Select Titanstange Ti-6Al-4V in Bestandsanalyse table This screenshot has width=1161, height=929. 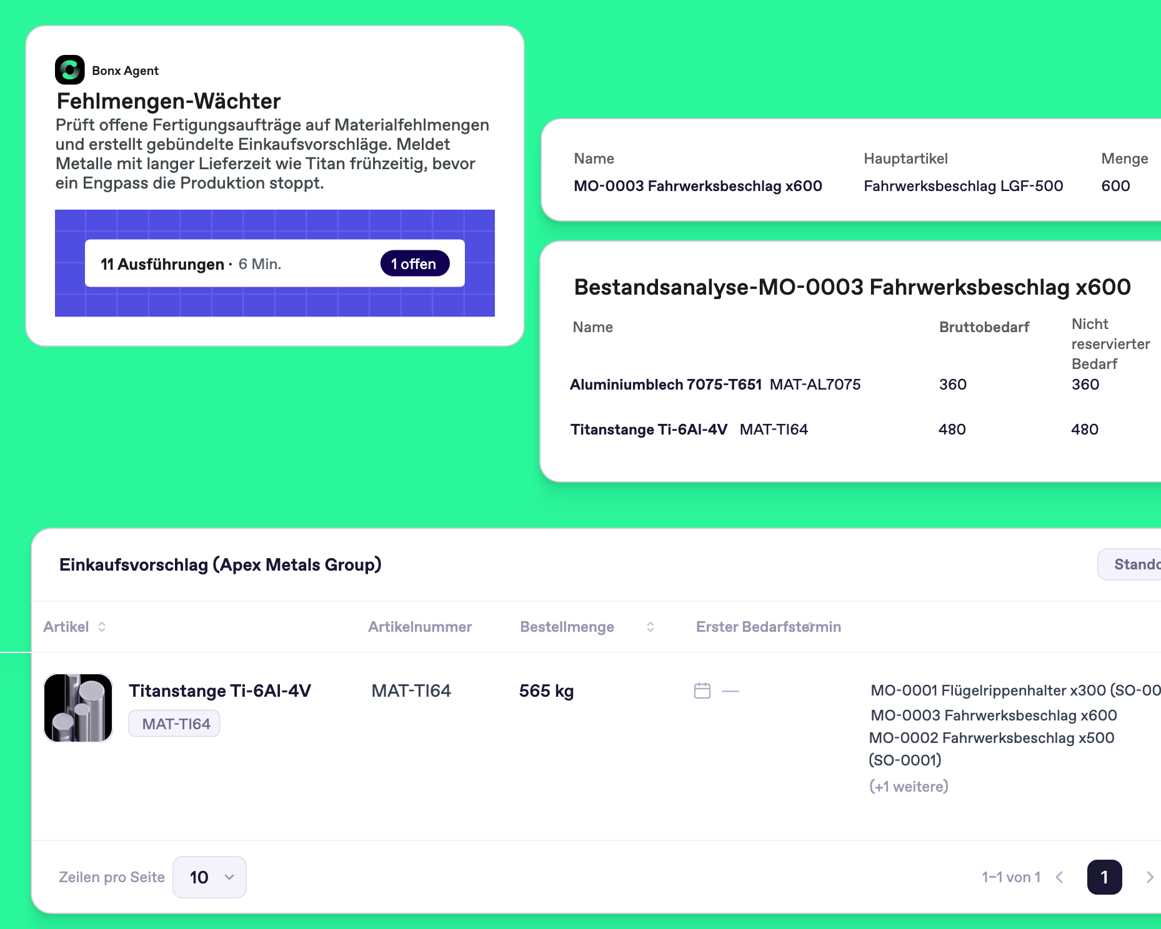coord(649,430)
